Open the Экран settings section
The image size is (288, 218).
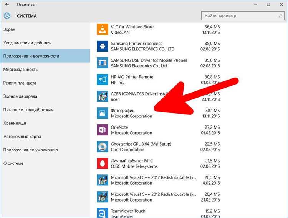pos(45,29)
